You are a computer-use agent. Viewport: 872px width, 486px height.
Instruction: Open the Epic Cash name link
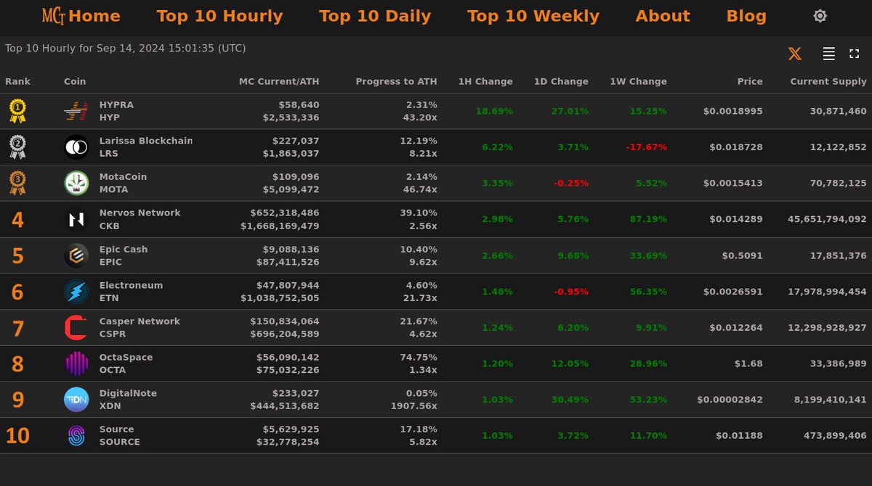tap(124, 249)
